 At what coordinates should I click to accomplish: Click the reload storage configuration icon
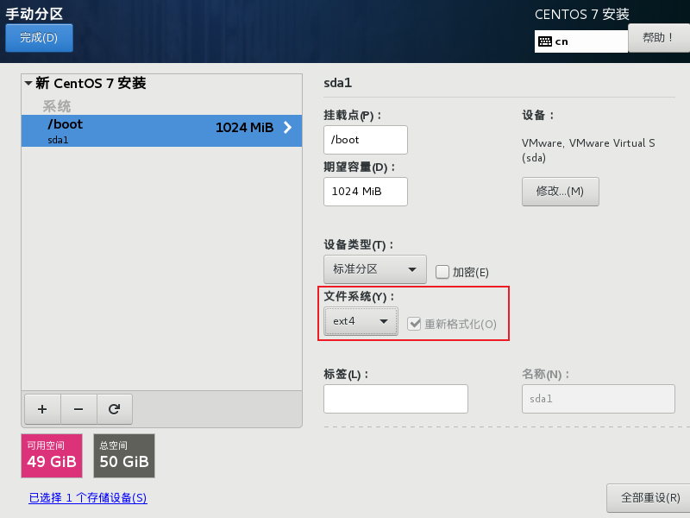(x=115, y=409)
